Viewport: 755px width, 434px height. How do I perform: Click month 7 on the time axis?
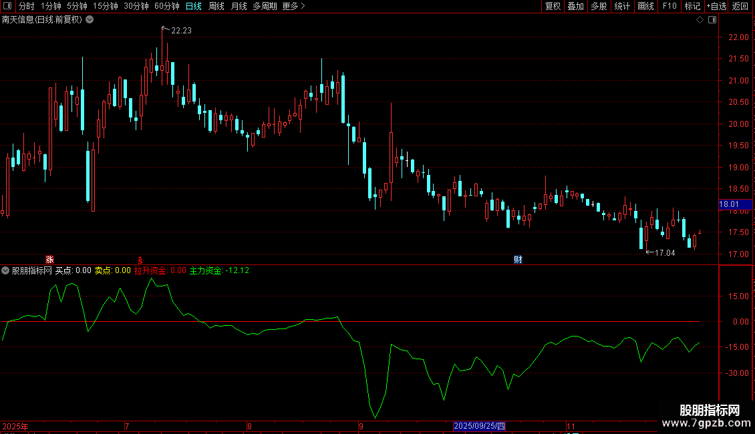click(x=127, y=426)
